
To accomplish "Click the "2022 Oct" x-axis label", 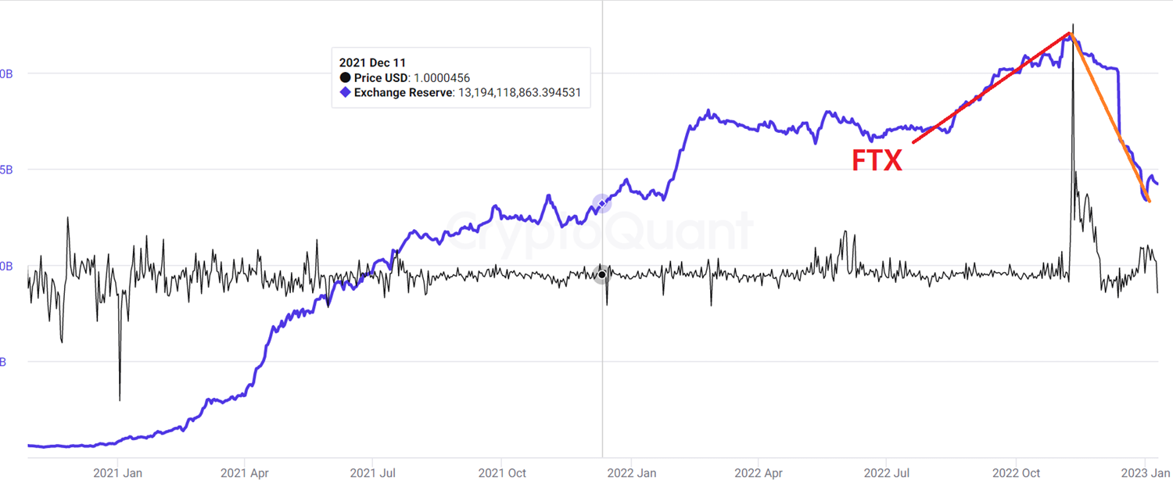I will 1016,472.
